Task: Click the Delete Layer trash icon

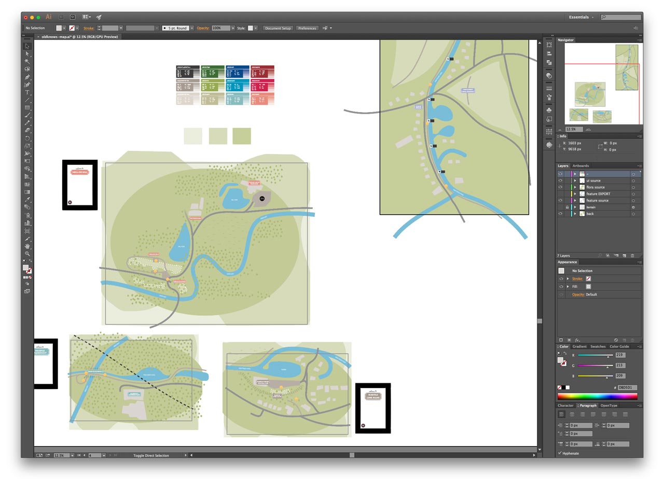Action: click(x=632, y=256)
